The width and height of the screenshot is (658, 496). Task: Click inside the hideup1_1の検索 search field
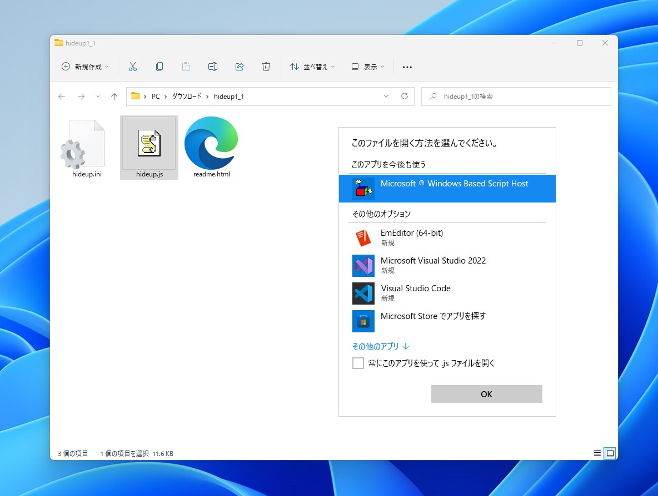[x=516, y=96]
